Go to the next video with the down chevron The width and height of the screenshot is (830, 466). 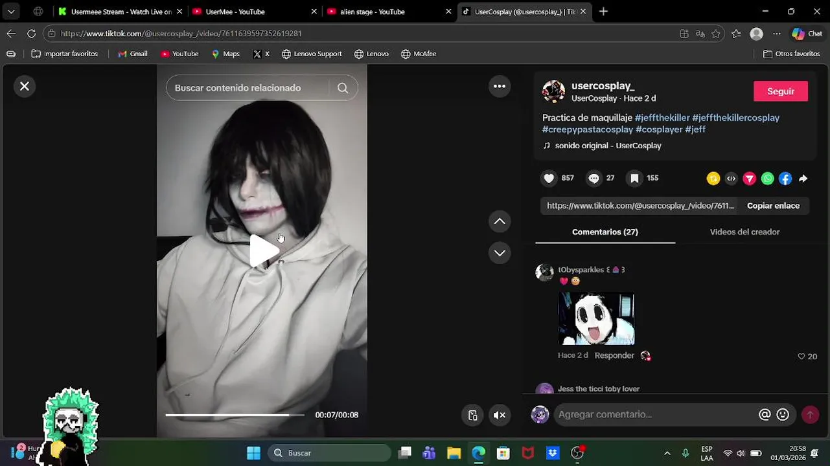click(500, 253)
